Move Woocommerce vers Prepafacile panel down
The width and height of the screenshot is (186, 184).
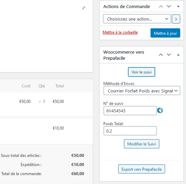click(x=169, y=55)
